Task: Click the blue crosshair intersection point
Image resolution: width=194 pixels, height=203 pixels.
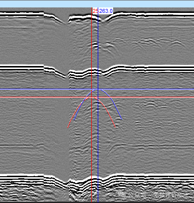Action: (x=98, y=89)
